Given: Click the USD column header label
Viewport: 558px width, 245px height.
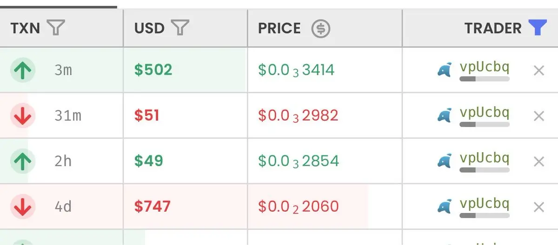Looking at the screenshot, I should click(149, 28).
